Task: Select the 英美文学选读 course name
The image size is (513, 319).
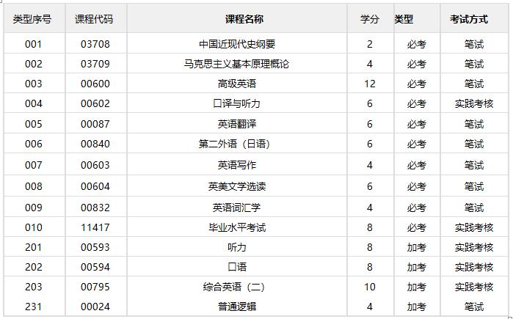Action: point(237,186)
